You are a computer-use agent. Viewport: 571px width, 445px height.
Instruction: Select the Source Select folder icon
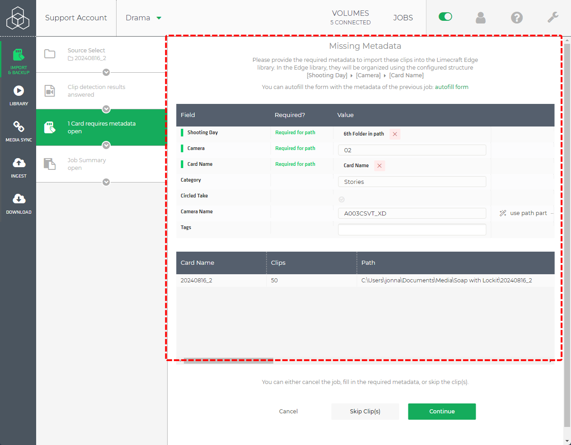coord(50,54)
